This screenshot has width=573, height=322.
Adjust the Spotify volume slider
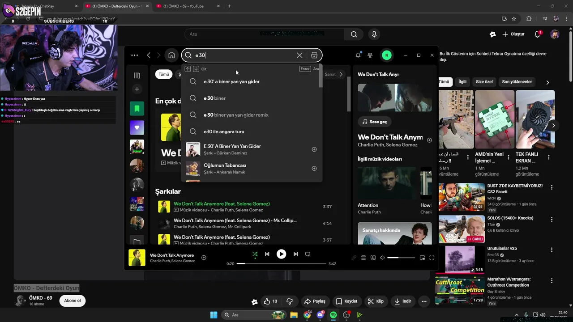point(401,258)
